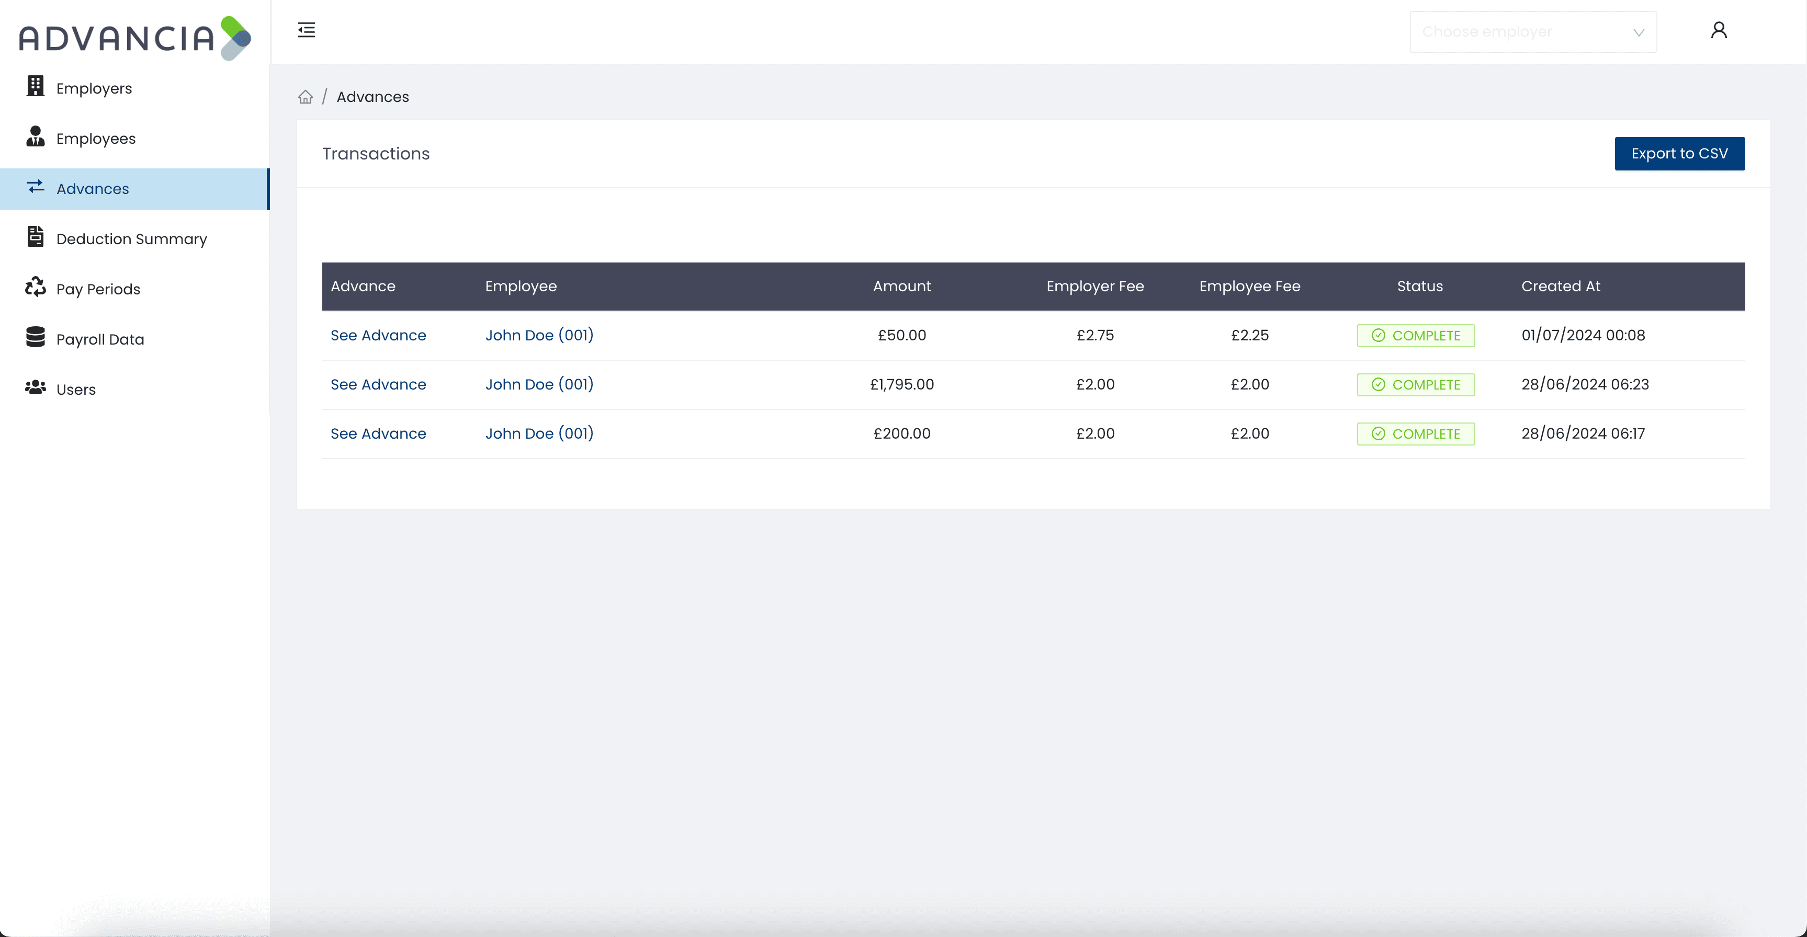Screen dimensions: 1807x937
Task: Open John Doe (001) in the £50.00 row
Action: coord(539,335)
